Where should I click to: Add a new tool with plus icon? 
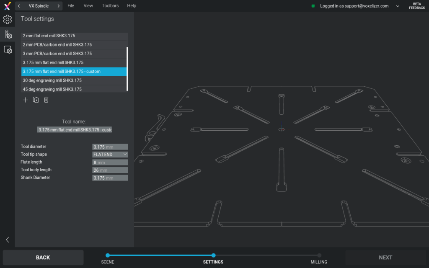pyautogui.click(x=25, y=100)
